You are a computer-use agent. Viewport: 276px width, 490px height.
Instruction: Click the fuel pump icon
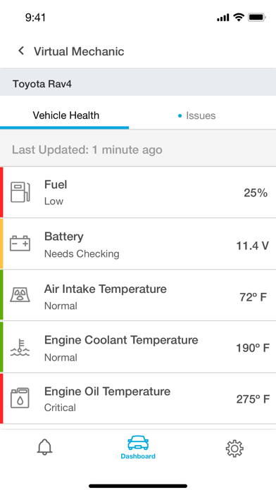tap(20, 192)
